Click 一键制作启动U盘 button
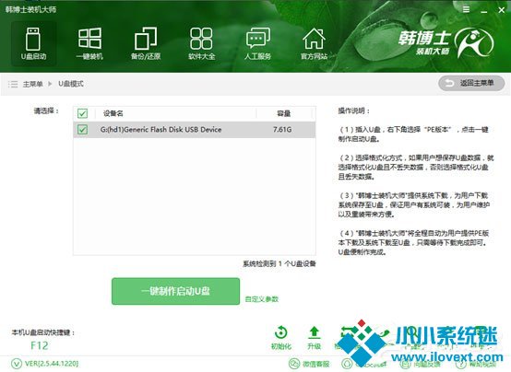This screenshot has height=372, width=511. (x=175, y=291)
